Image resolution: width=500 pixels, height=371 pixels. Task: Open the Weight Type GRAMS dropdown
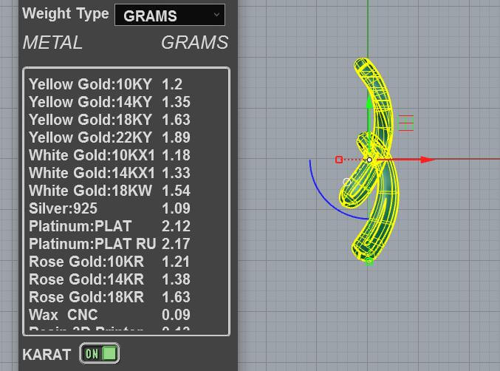tap(170, 15)
